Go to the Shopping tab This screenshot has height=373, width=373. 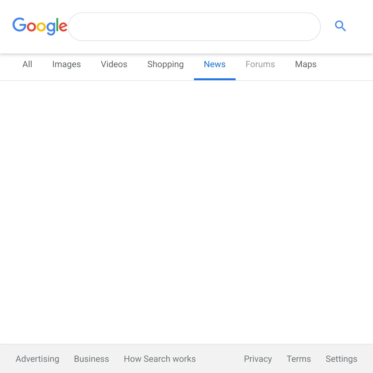[x=165, y=64]
